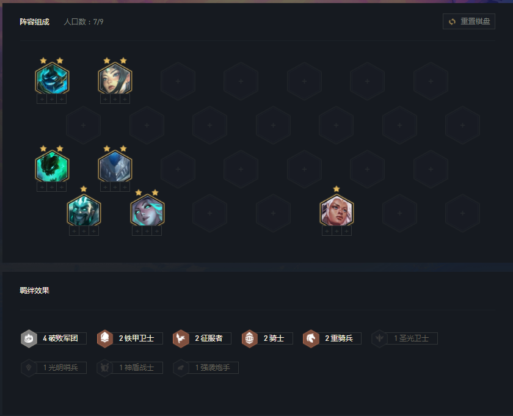Select the silver armored knight champion portrait

pyautogui.click(x=115, y=167)
